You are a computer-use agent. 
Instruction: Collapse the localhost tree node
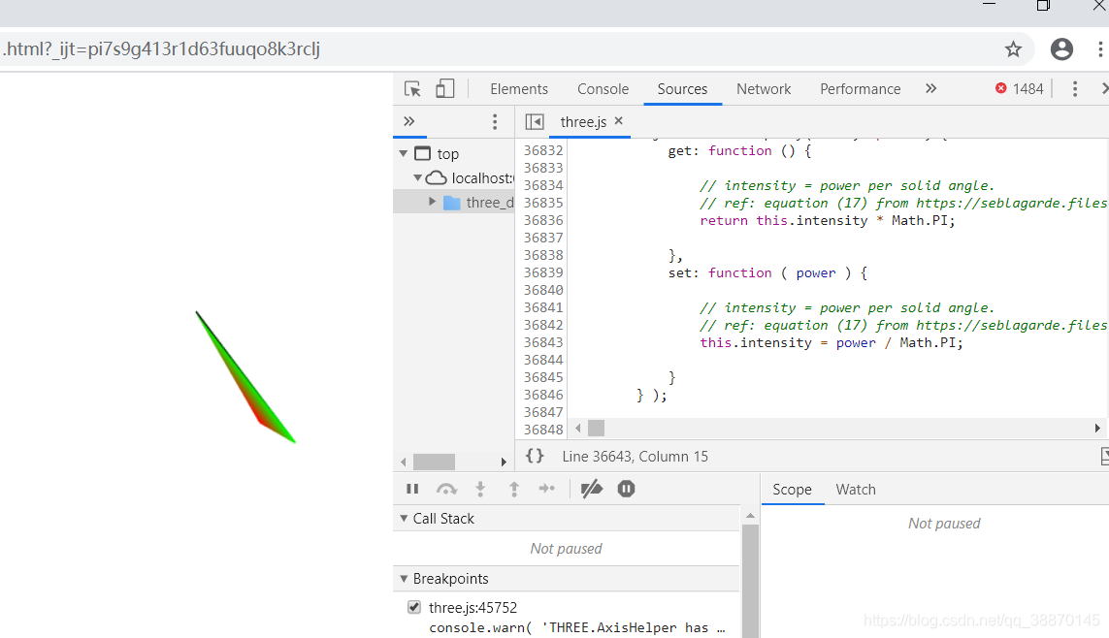tap(417, 177)
